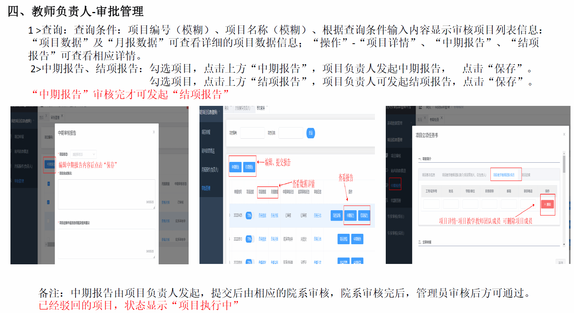The height and width of the screenshot is (313, 574).
Task: Close the 项目立项任务书 dialog with X
Action: click(x=564, y=134)
